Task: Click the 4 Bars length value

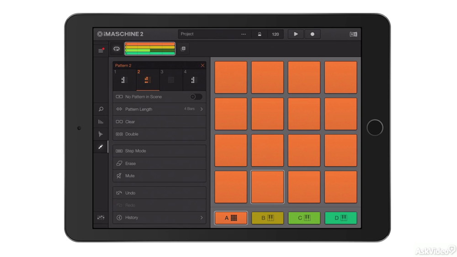Action: coord(189,109)
